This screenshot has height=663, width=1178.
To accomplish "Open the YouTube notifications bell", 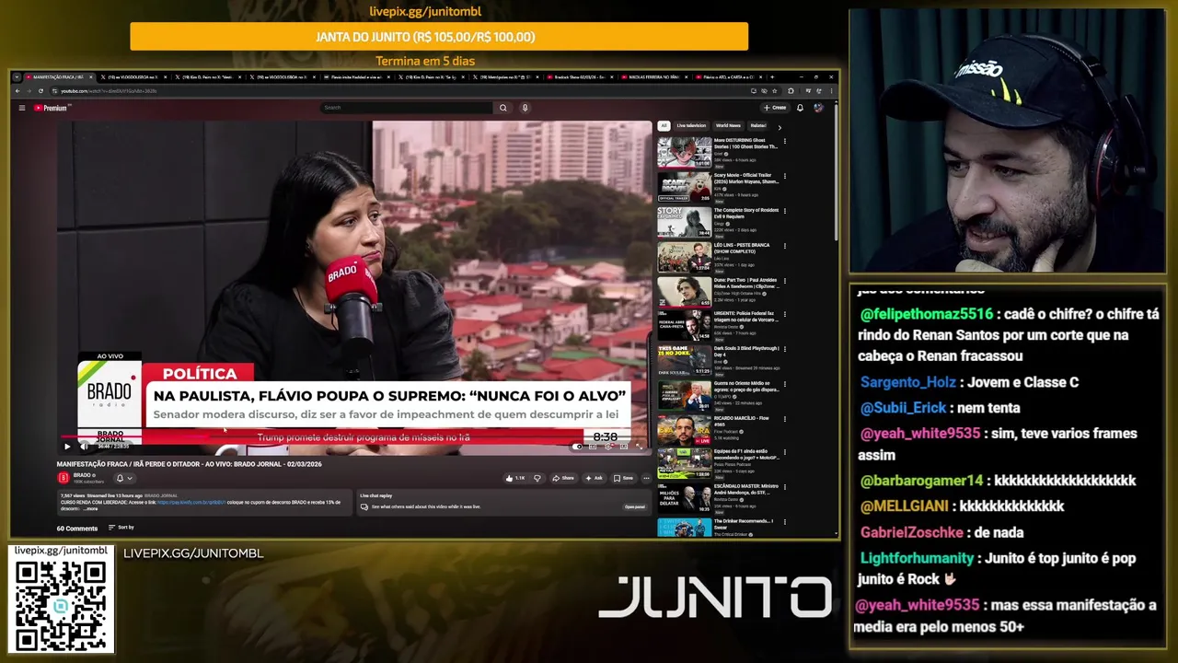I will [x=800, y=108].
